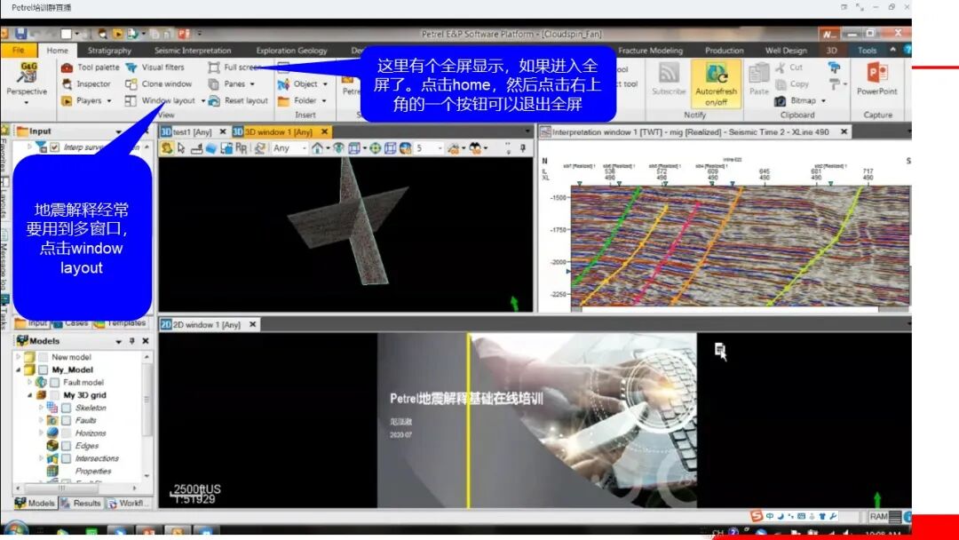Viewport: 959px width, 540px height.
Task: Click the paint format brush icon in Clipboard group
Action: click(834, 67)
